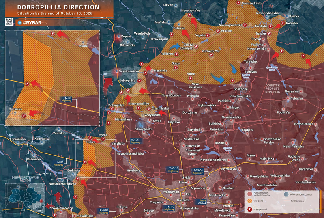Click the O0525 highway label

click(x=135, y=141)
